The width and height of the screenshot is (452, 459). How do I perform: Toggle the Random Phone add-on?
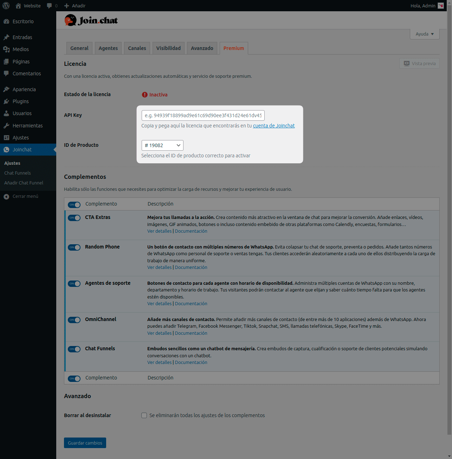click(x=74, y=247)
